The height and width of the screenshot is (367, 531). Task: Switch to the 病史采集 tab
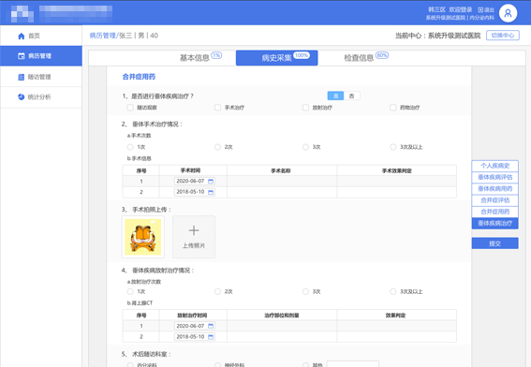276,58
